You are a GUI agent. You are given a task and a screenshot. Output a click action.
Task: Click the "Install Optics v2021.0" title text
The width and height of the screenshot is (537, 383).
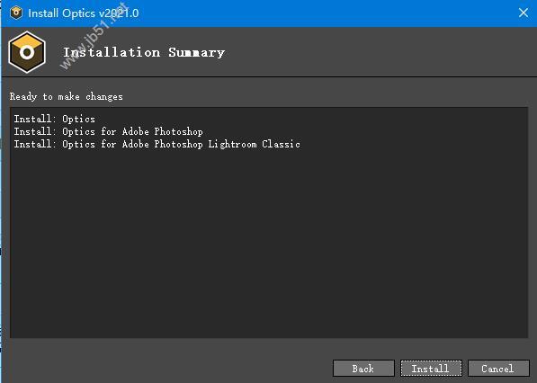coord(84,13)
